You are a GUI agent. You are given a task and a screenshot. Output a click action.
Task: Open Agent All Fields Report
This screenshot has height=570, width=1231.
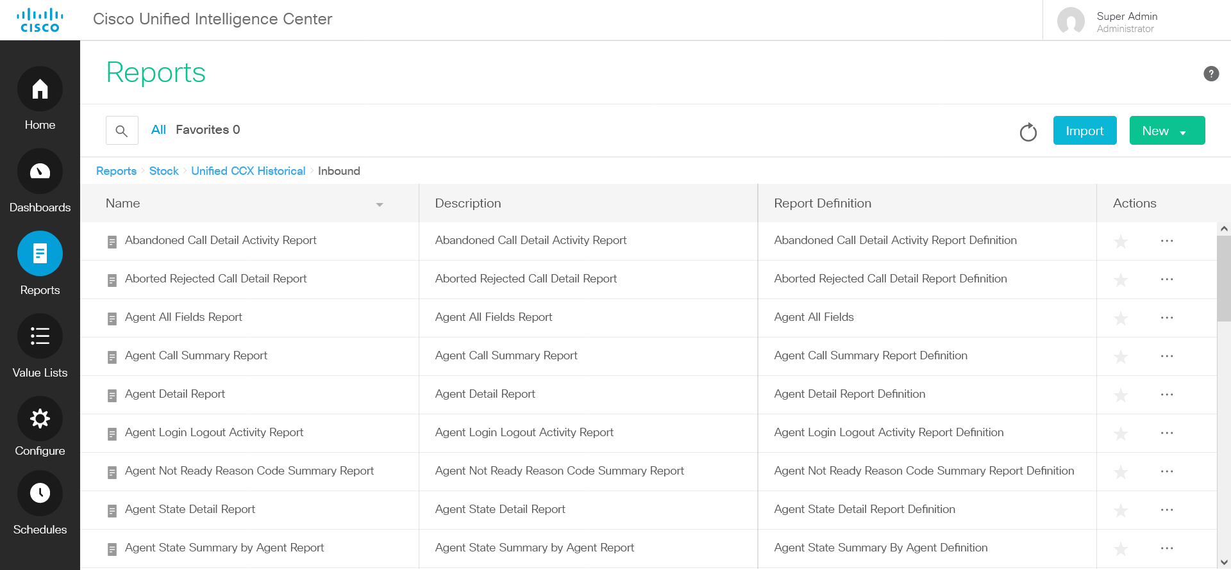coord(183,317)
